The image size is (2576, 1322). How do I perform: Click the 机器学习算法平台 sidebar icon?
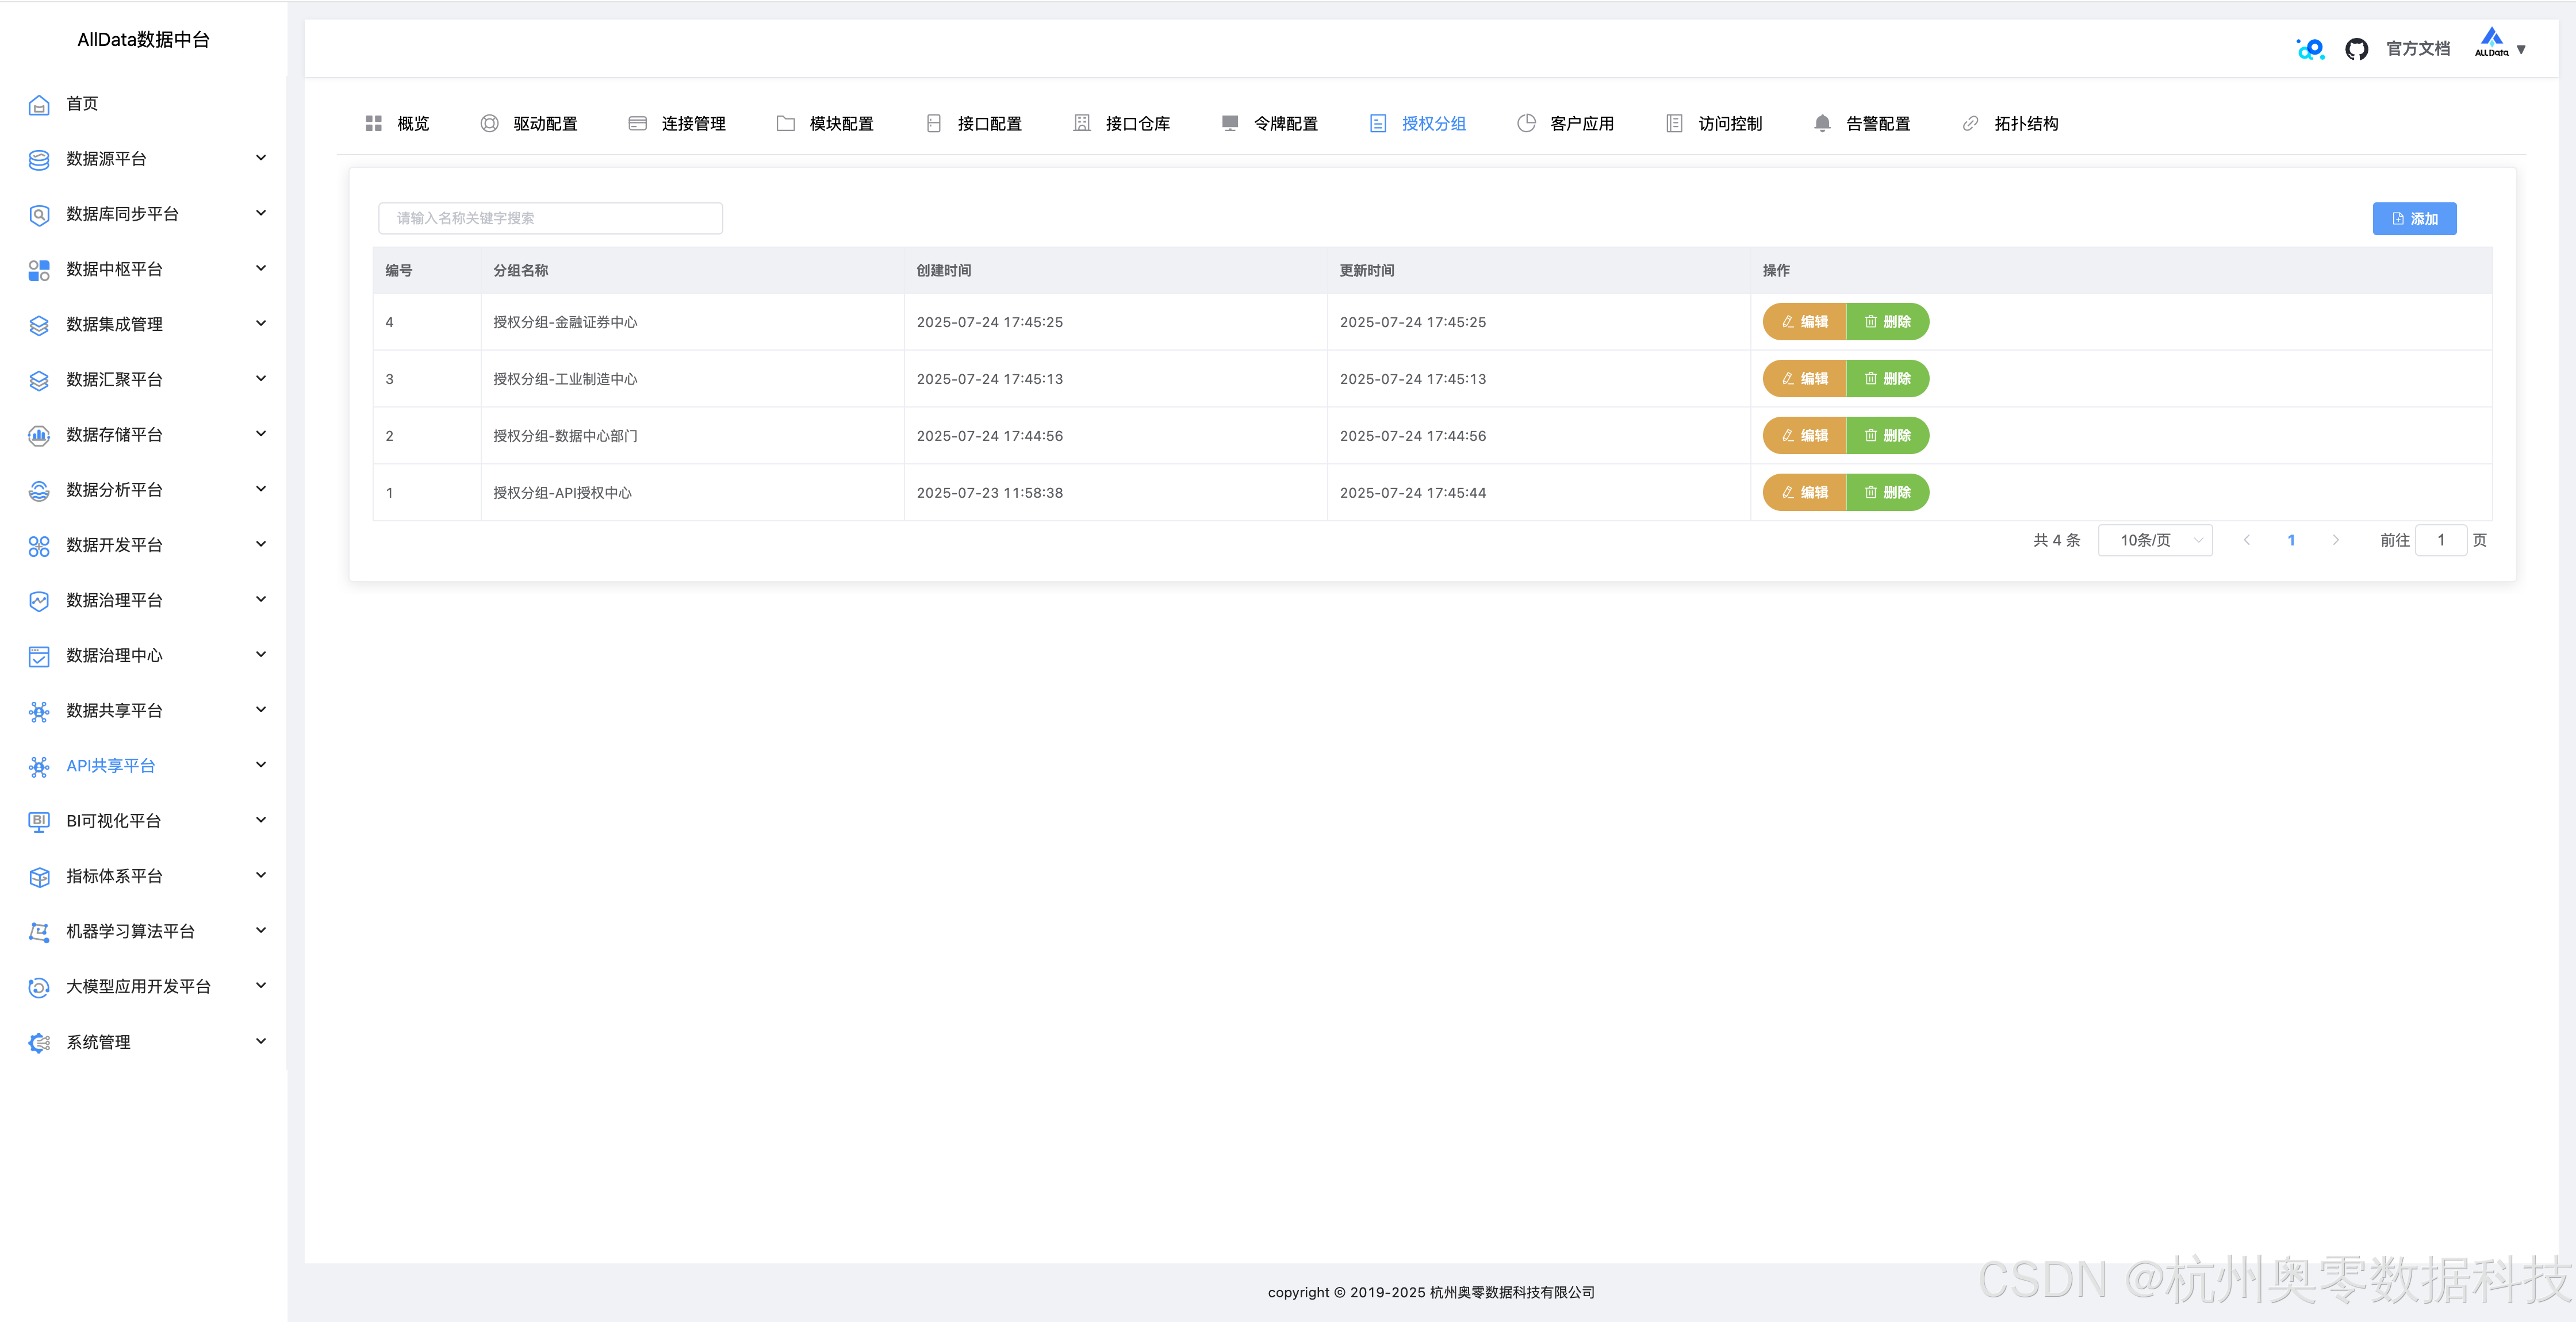click(39, 932)
